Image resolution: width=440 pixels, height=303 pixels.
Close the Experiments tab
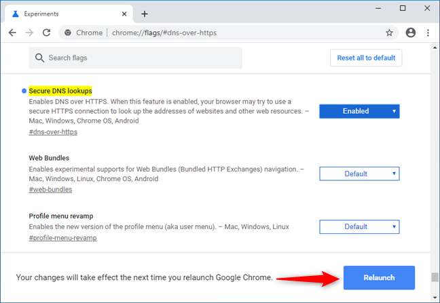pos(124,14)
